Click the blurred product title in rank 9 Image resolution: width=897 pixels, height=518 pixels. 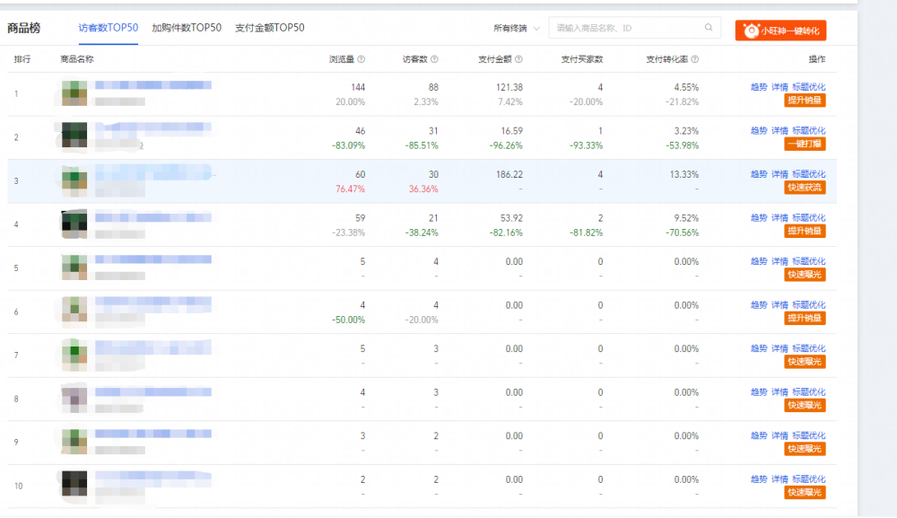(x=153, y=434)
